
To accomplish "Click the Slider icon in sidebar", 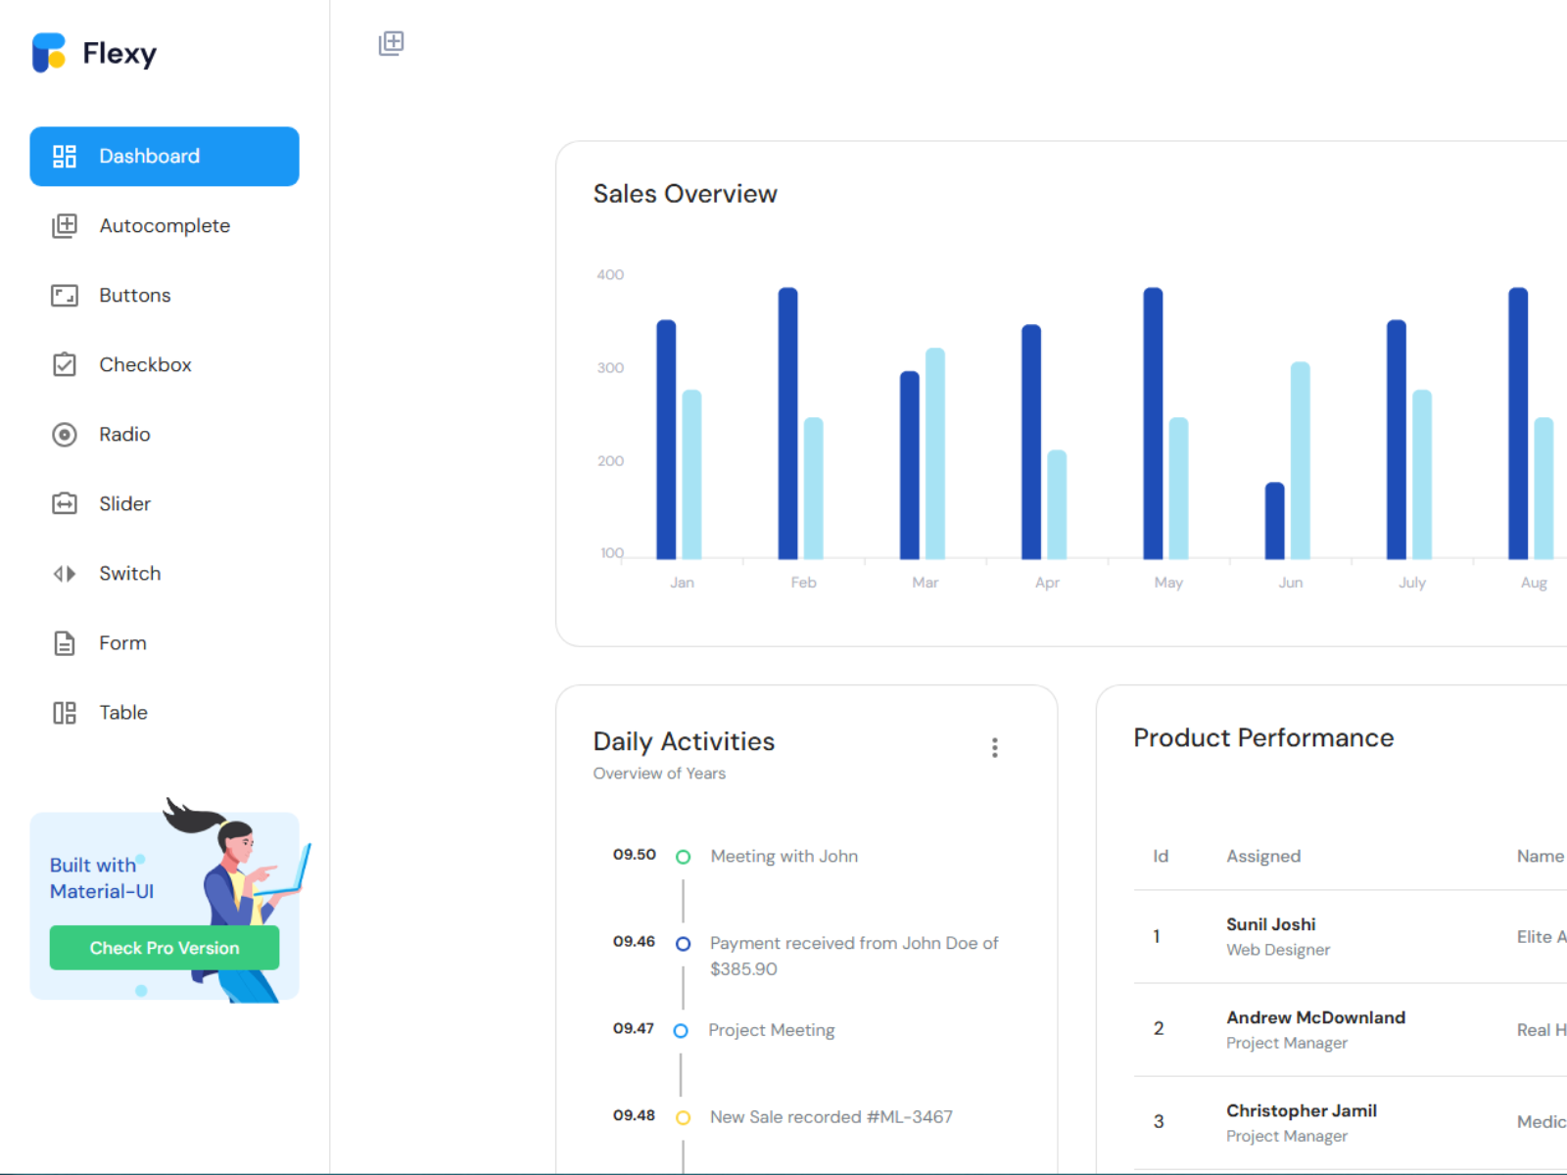I will [65, 503].
